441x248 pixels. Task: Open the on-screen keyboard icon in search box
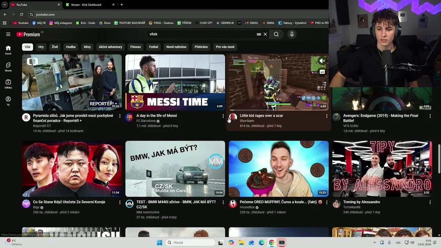[x=259, y=34]
